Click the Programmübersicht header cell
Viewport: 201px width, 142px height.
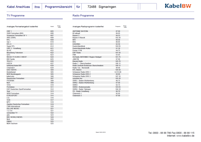[x=58, y=7]
